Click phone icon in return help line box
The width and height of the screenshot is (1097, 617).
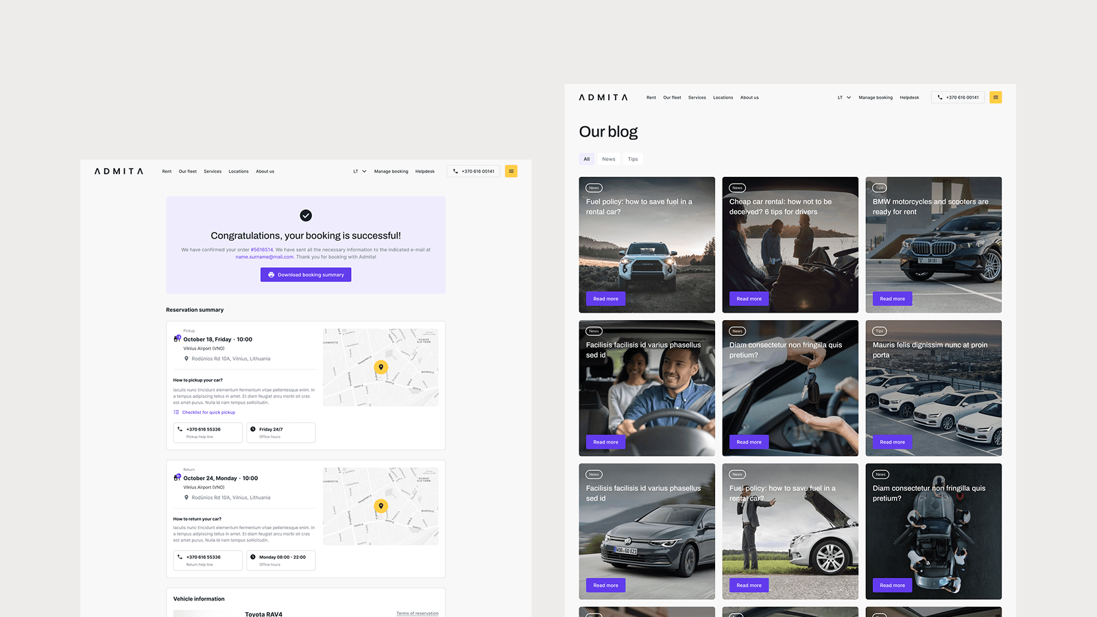180,557
